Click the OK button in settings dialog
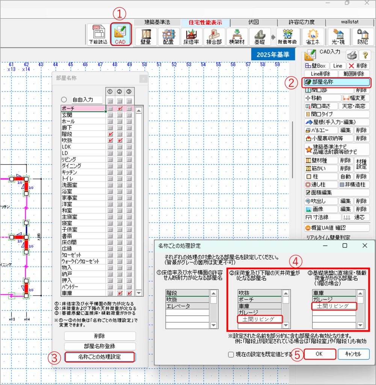The height and width of the screenshot is (385, 376). pos(319,354)
